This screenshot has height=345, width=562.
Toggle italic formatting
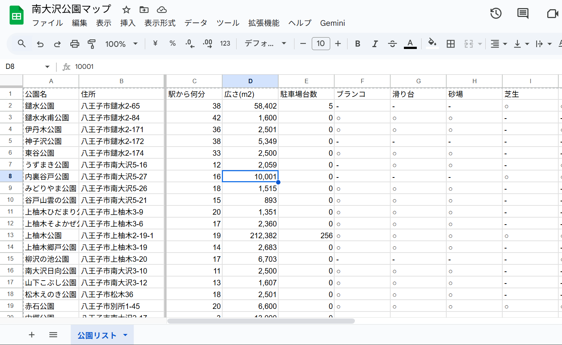(x=375, y=44)
